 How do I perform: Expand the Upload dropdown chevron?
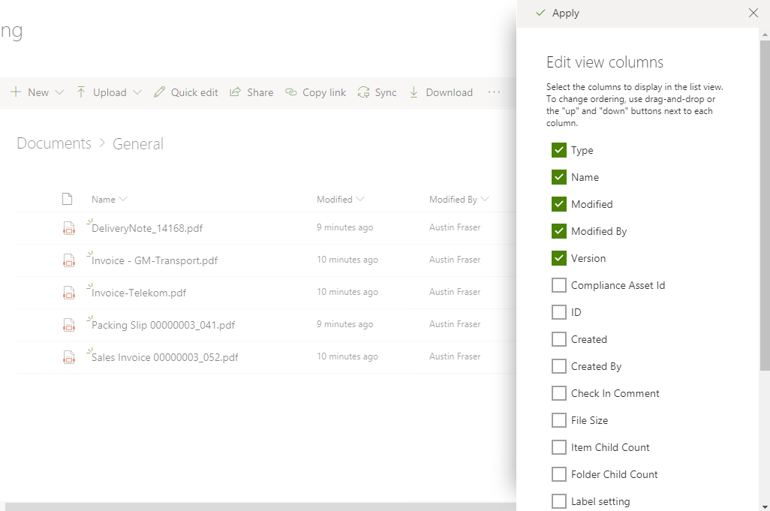(137, 92)
